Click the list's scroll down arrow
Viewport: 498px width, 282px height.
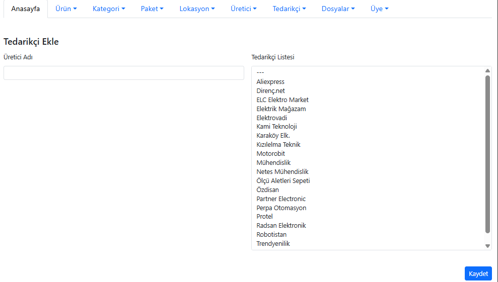(x=487, y=246)
